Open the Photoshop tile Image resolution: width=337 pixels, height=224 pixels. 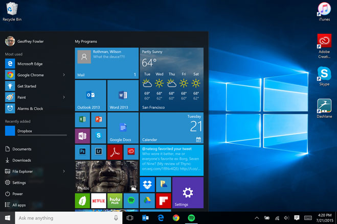(x=82, y=152)
